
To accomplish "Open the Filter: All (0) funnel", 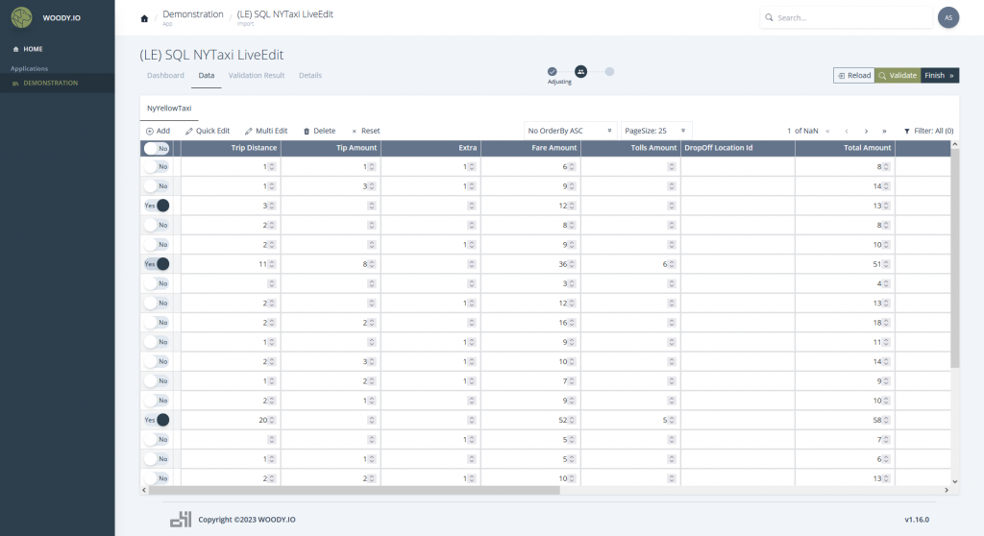I will click(x=906, y=131).
